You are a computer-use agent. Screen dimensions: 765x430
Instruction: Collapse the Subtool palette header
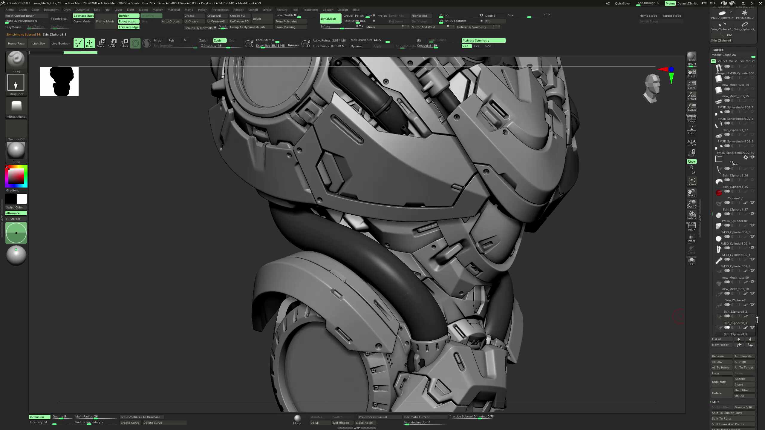(x=719, y=50)
